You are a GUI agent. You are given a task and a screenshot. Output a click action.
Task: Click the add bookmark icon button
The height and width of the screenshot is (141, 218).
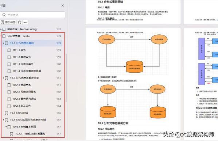point(8,22)
